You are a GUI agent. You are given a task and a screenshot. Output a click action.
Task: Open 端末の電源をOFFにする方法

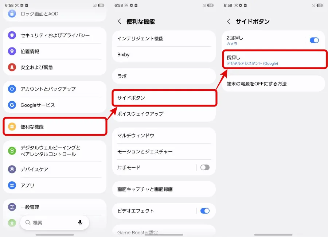273,84
